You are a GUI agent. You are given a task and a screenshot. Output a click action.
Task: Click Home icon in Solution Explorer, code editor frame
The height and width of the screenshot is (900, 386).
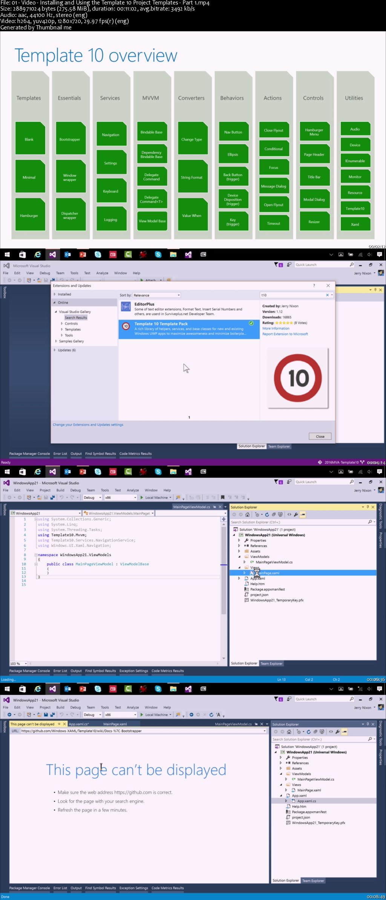coord(247,514)
